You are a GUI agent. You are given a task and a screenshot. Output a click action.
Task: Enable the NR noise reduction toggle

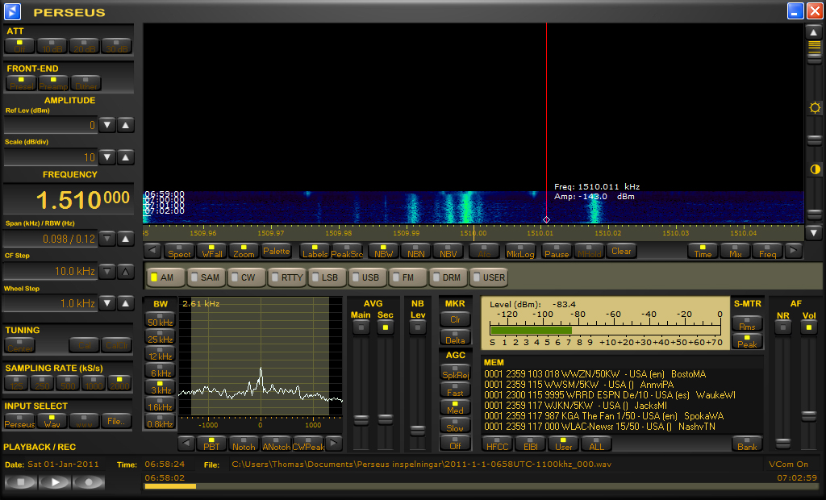(783, 327)
